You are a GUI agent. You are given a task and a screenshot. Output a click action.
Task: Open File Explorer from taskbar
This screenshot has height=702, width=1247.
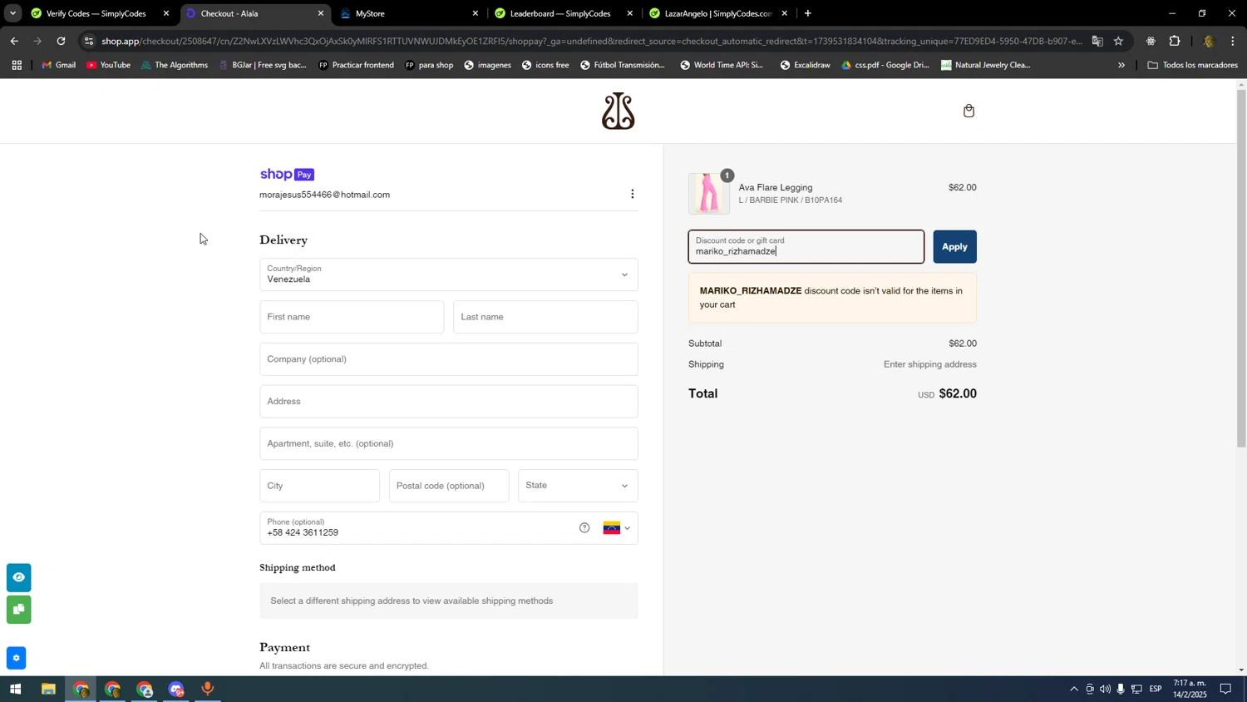(48, 690)
